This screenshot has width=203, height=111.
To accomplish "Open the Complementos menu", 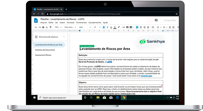I will [95, 23].
